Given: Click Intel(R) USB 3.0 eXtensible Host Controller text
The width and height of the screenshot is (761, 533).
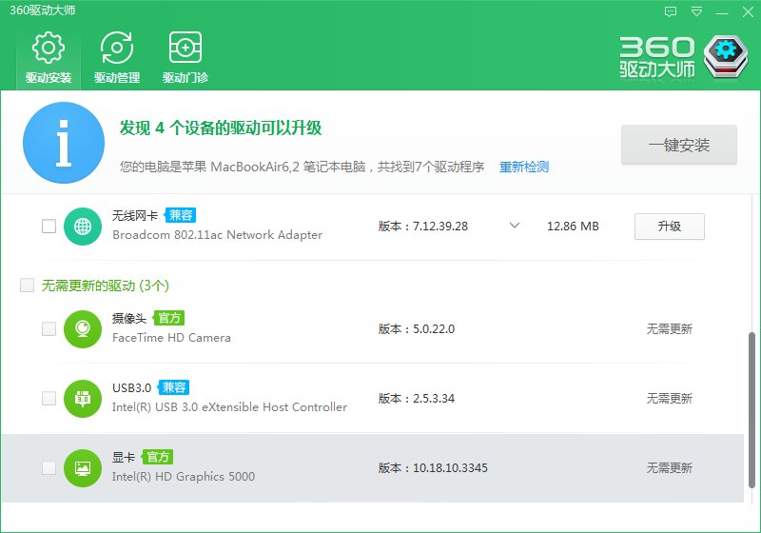Looking at the screenshot, I should pos(229,407).
